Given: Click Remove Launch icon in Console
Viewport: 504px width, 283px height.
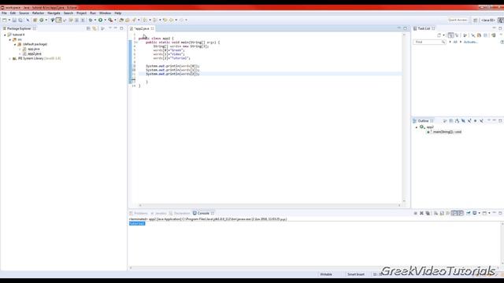Looking at the screenshot, I should tap(422, 213).
